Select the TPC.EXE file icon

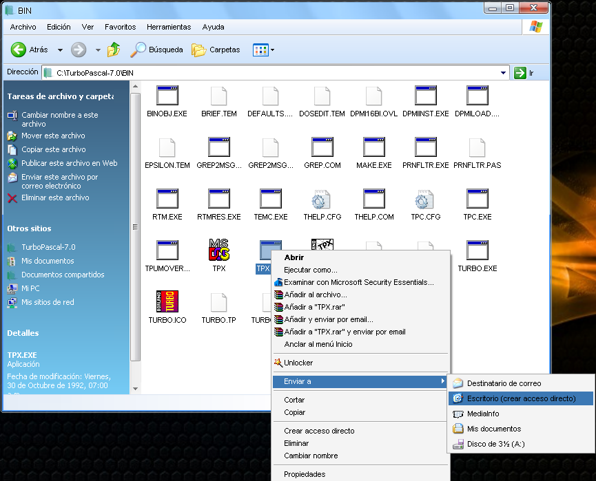[477, 199]
